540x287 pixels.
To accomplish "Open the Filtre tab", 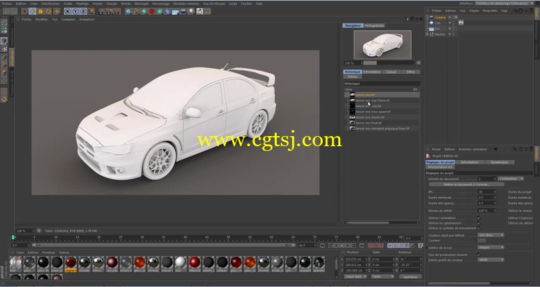I will pyautogui.click(x=410, y=72).
